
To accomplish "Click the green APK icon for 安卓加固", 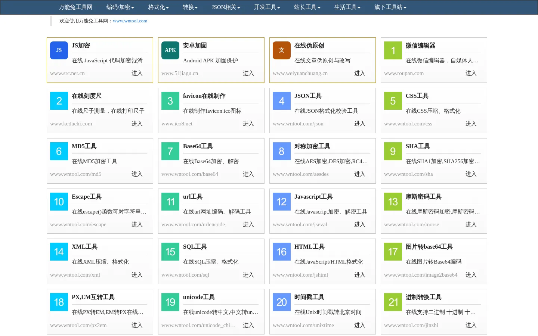I will (170, 50).
